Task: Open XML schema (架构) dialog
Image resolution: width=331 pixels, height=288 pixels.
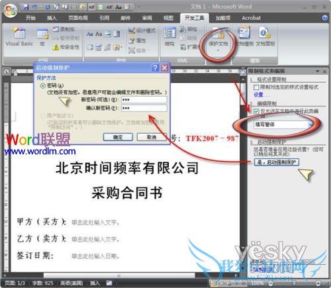Action: pos(188,29)
